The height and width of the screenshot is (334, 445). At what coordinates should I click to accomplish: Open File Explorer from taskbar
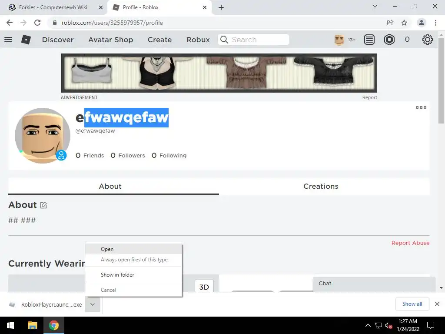pyautogui.click(x=32, y=325)
